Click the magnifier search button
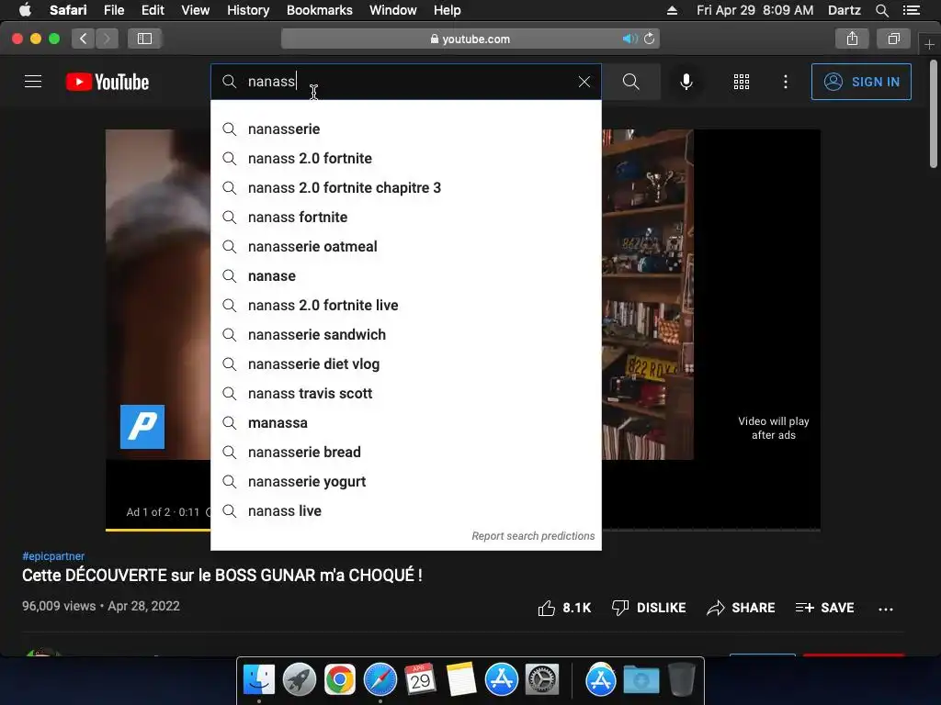Viewport: 941px width, 705px height. pyautogui.click(x=630, y=82)
